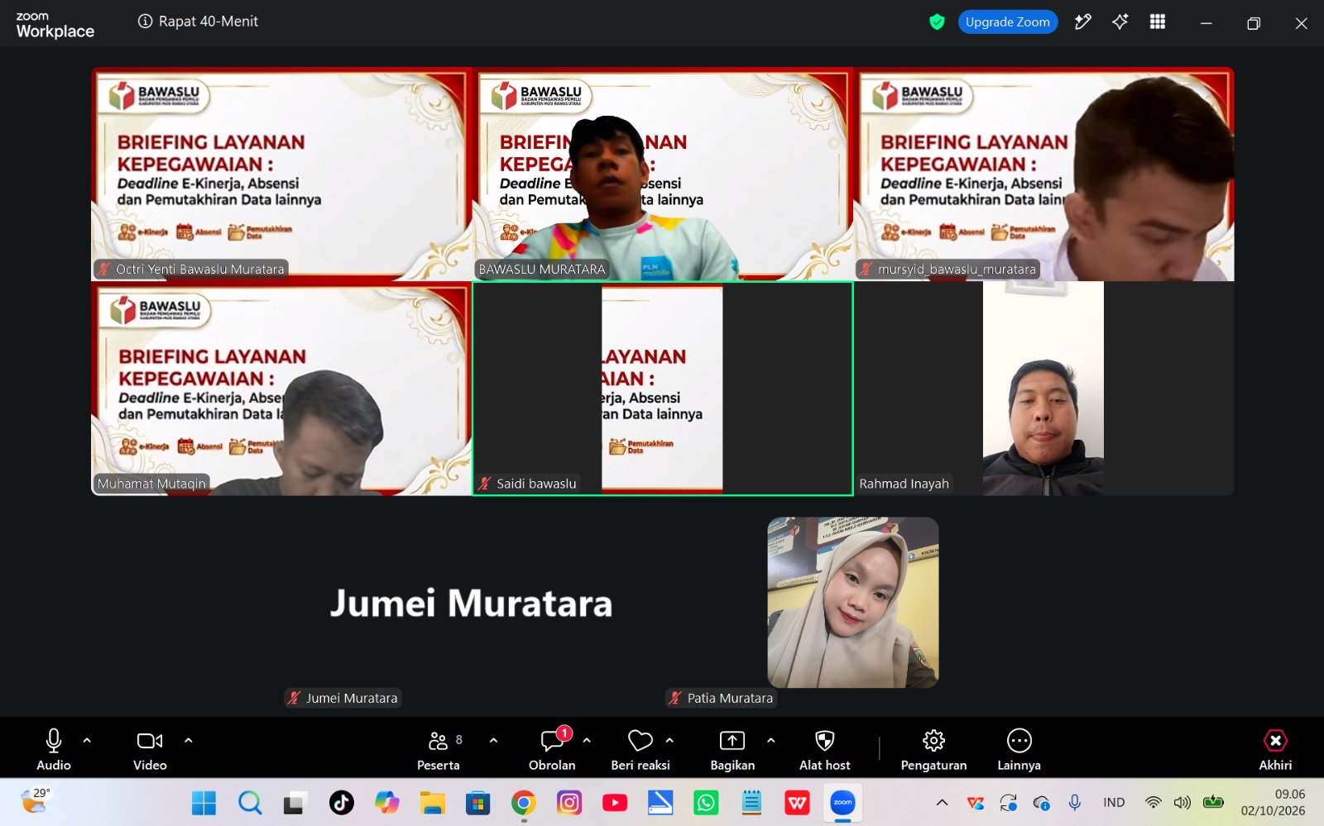The width and height of the screenshot is (1324, 826).
Task: Open the Obrolan chat panel
Action: coord(552,749)
